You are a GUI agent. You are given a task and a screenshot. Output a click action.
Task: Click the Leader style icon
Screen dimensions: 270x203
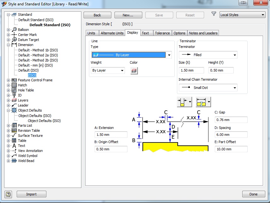click(14, 105)
